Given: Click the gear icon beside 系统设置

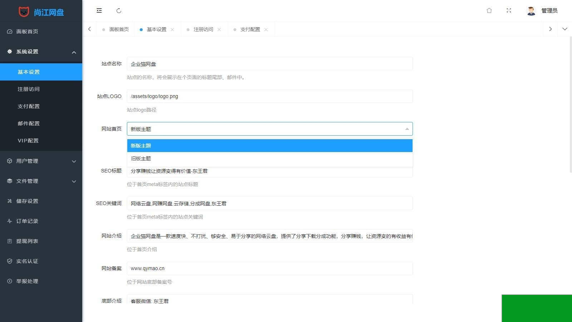Looking at the screenshot, I should tap(10, 52).
